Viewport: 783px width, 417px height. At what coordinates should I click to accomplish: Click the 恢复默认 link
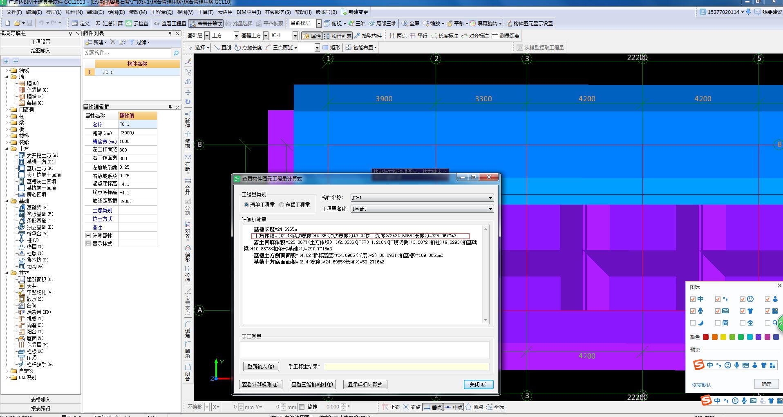701,385
